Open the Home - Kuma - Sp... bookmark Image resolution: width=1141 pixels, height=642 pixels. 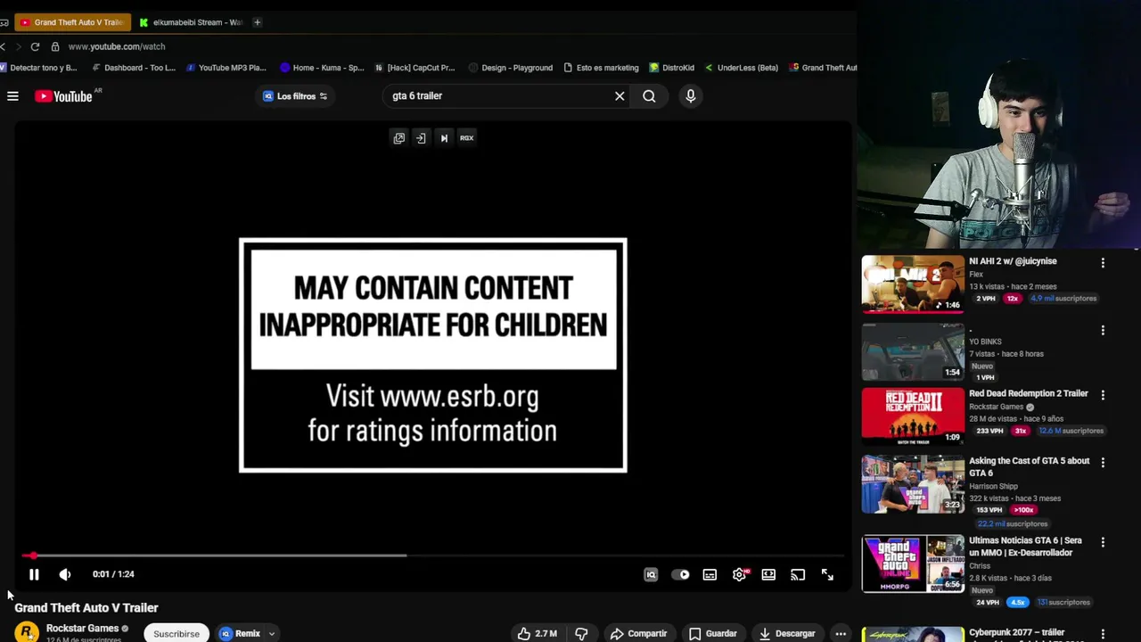(322, 68)
